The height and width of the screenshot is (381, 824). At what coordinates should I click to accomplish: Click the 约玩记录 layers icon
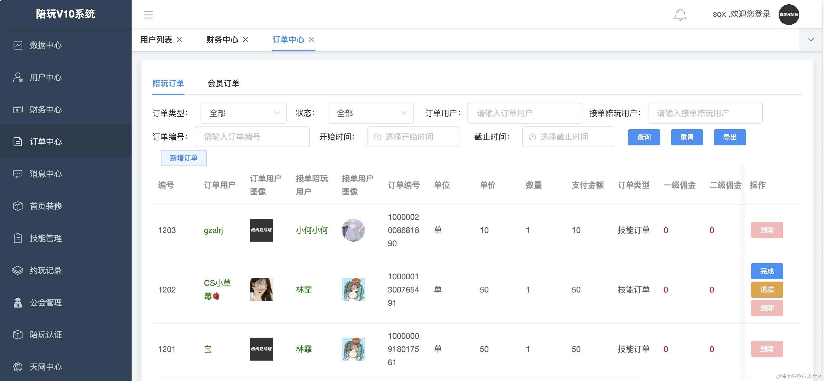[x=18, y=270]
